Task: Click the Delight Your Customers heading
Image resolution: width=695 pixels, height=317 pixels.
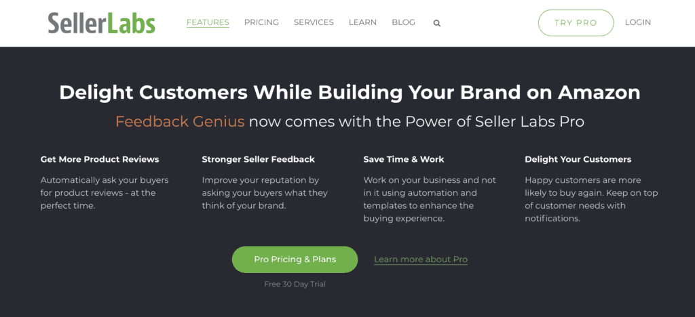Action: click(578, 159)
